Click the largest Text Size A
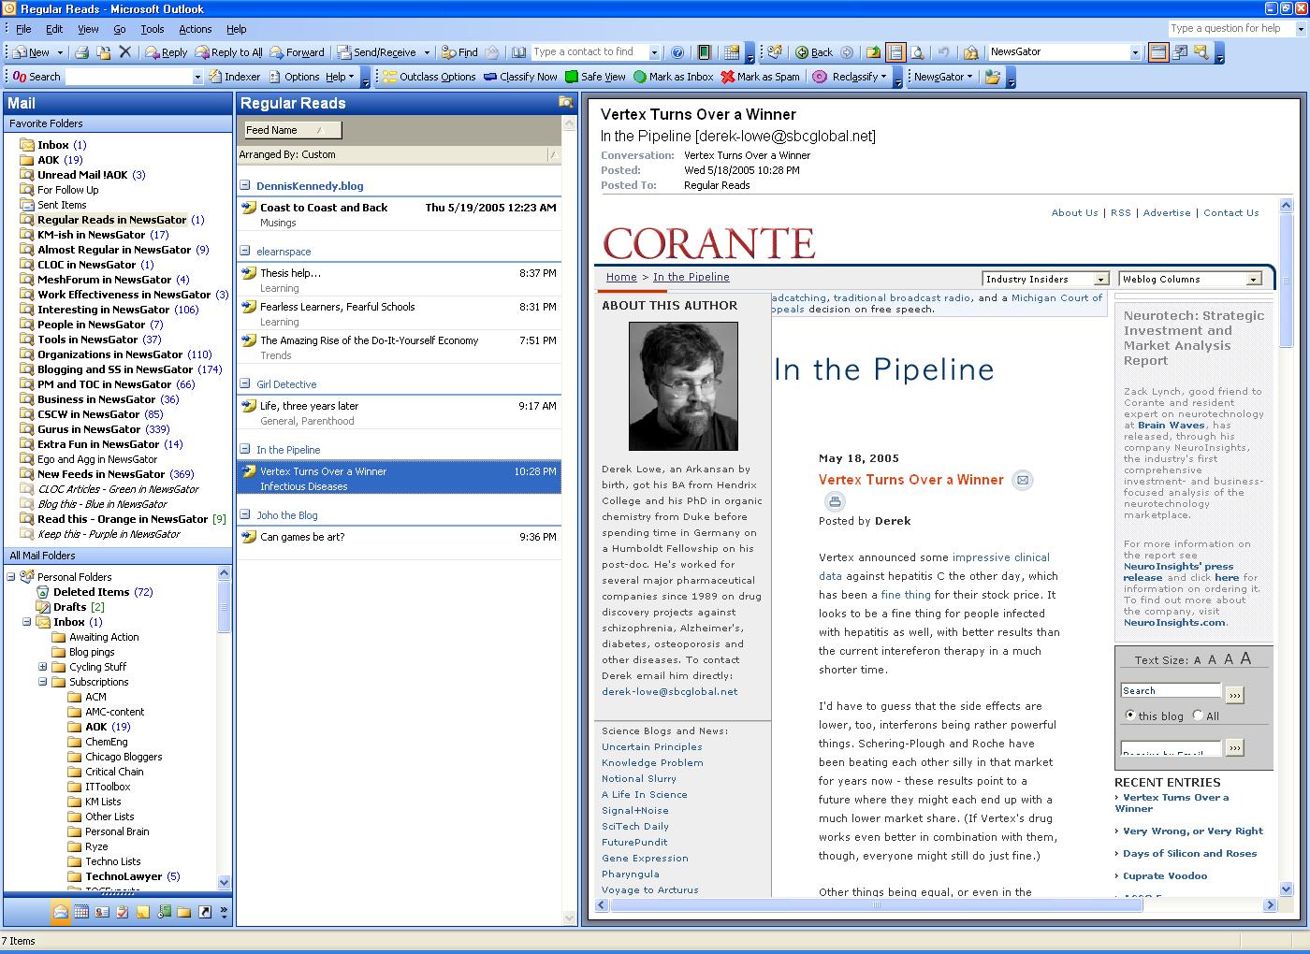Screen dimensions: 1310x954 [1245, 658]
